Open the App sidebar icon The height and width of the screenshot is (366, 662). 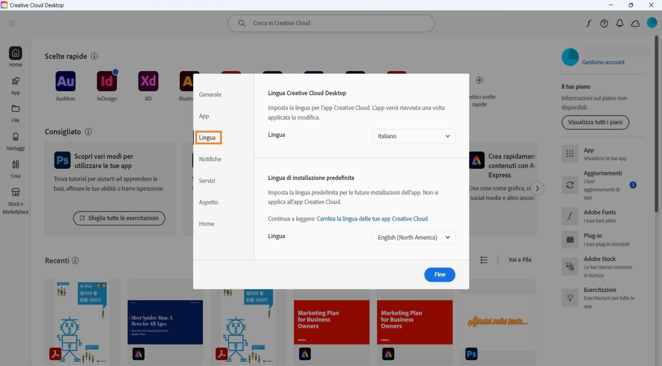16,81
